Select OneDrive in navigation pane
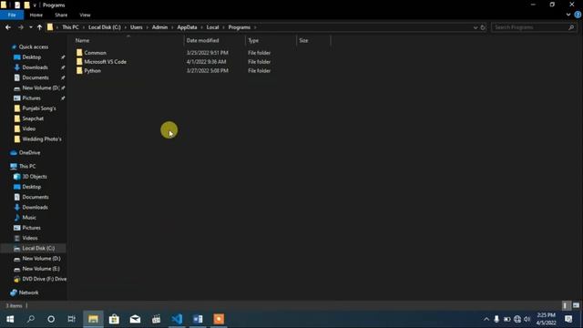Image resolution: width=583 pixels, height=328 pixels. point(29,152)
